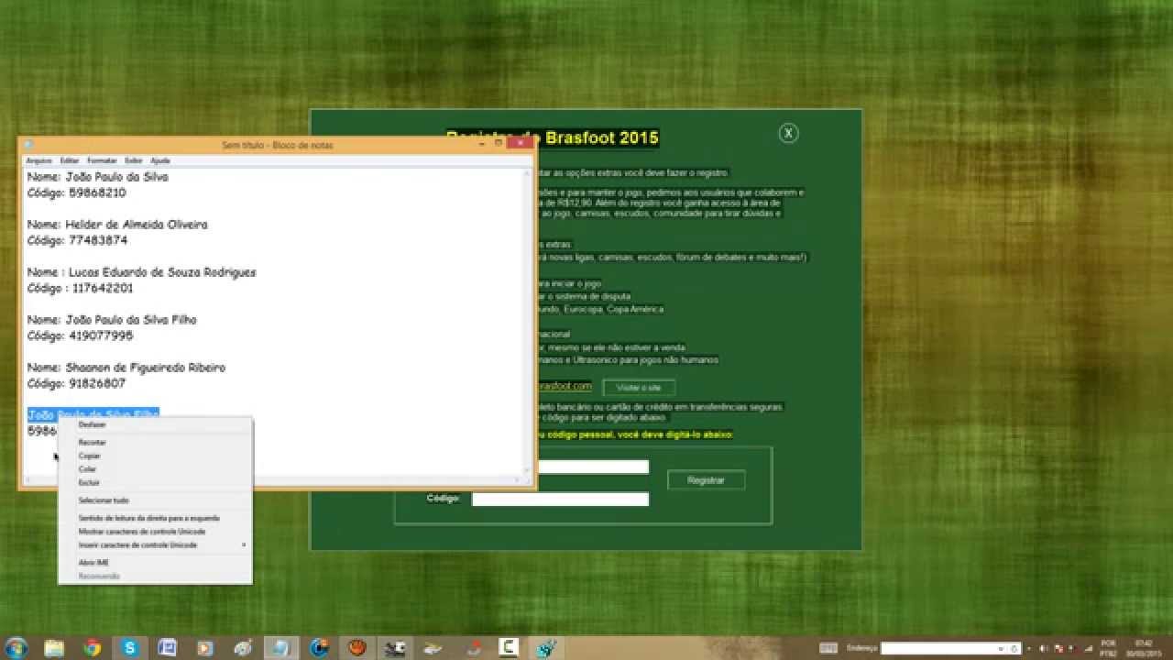Choose Selecionar tudo in context menu

point(104,500)
